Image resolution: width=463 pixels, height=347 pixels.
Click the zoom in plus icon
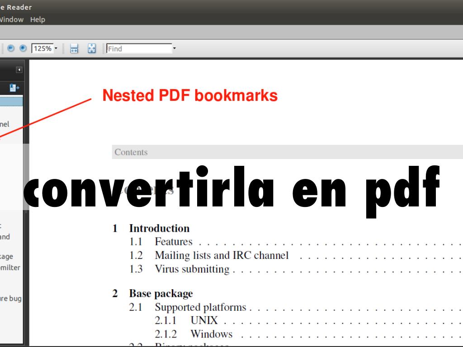(23, 48)
